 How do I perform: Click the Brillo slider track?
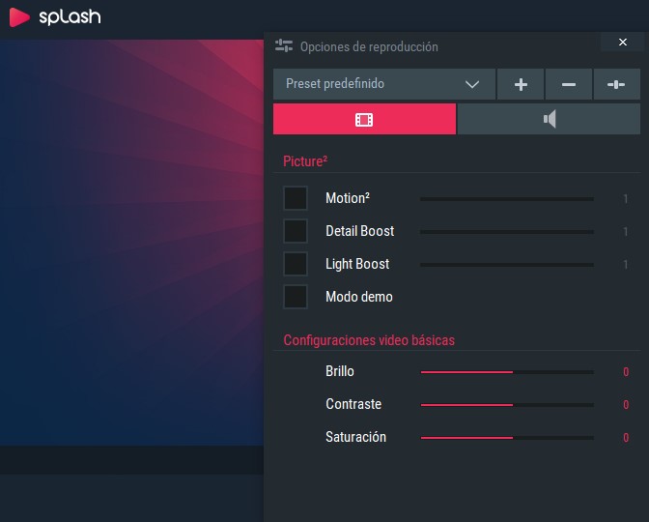tap(507, 371)
